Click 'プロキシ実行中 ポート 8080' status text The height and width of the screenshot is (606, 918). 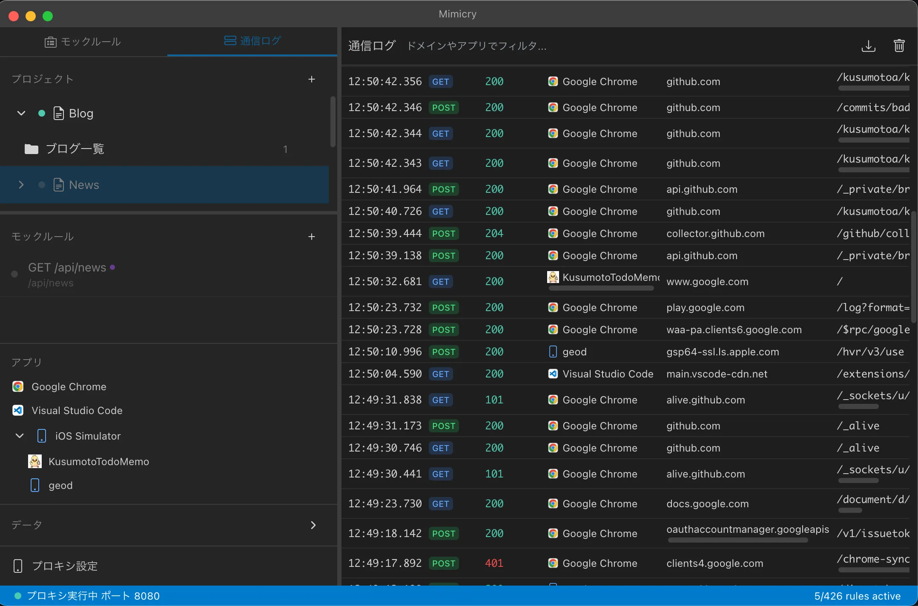pos(93,596)
